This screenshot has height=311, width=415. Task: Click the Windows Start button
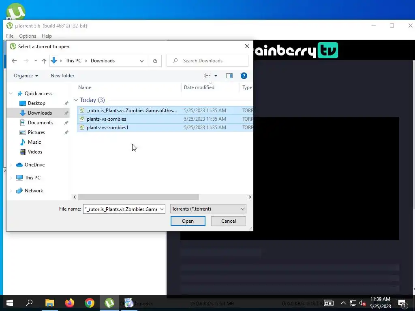[10, 303]
